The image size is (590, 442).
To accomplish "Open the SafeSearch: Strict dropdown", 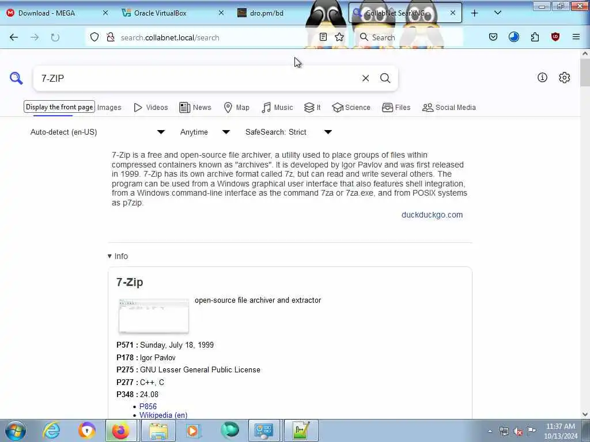I will 288,132.
